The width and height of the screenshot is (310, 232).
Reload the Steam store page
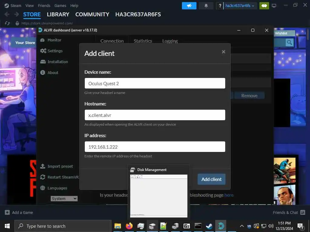(7, 23)
